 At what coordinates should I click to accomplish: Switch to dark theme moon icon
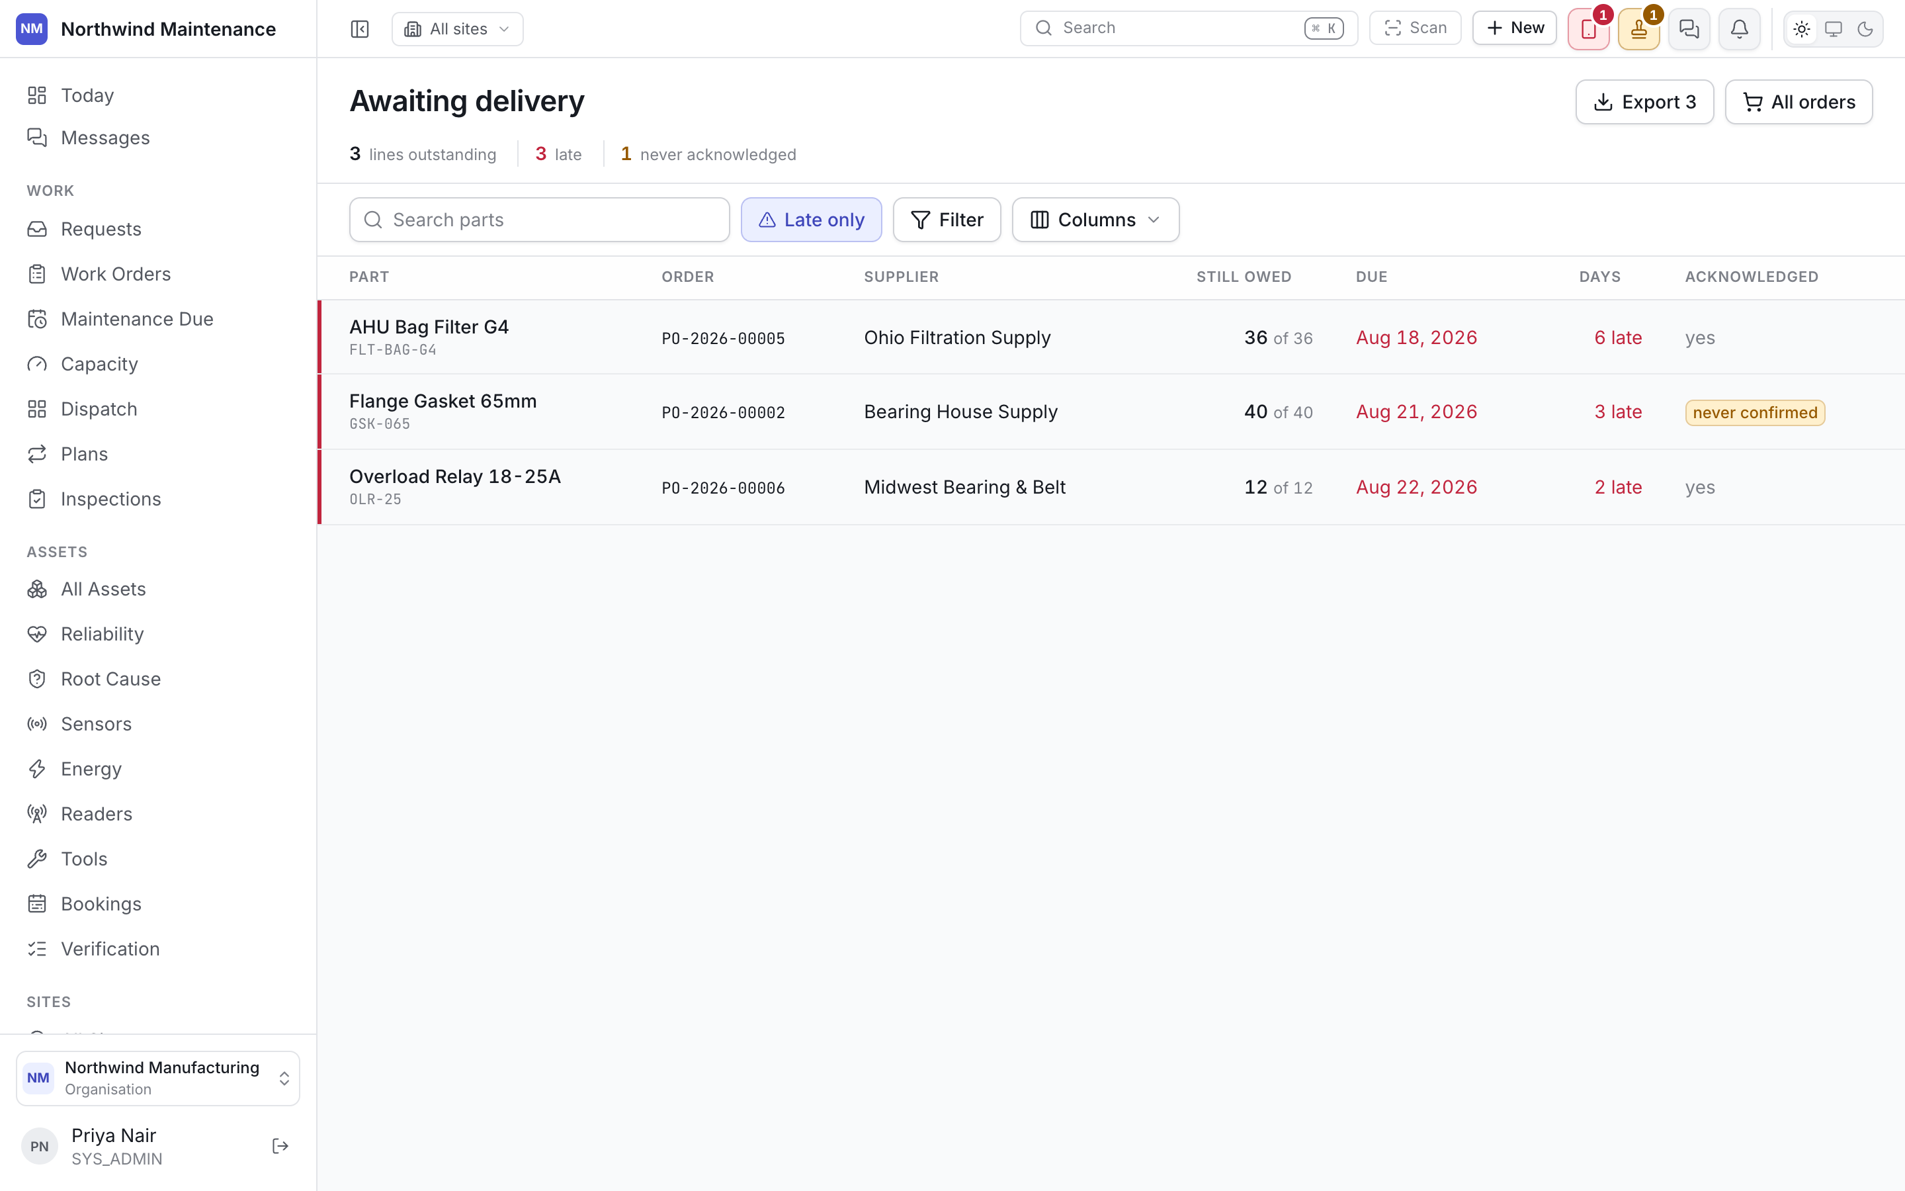tap(1865, 29)
